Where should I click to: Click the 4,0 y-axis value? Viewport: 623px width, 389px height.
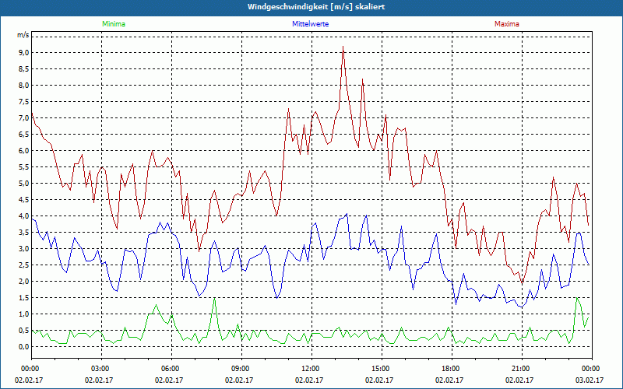pyautogui.click(x=23, y=216)
